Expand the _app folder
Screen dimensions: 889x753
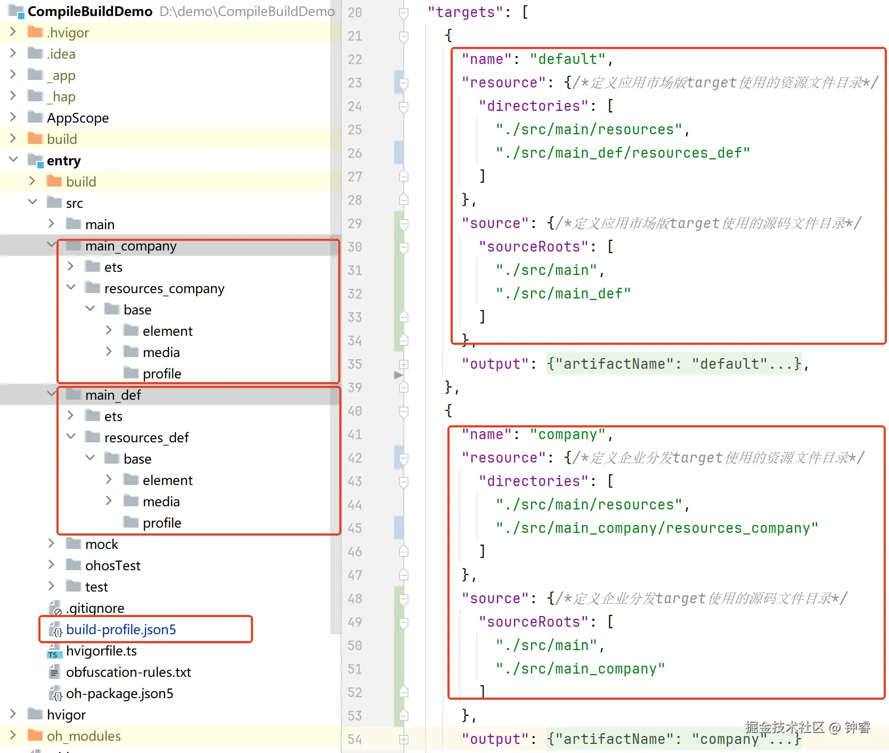[13, 75]
